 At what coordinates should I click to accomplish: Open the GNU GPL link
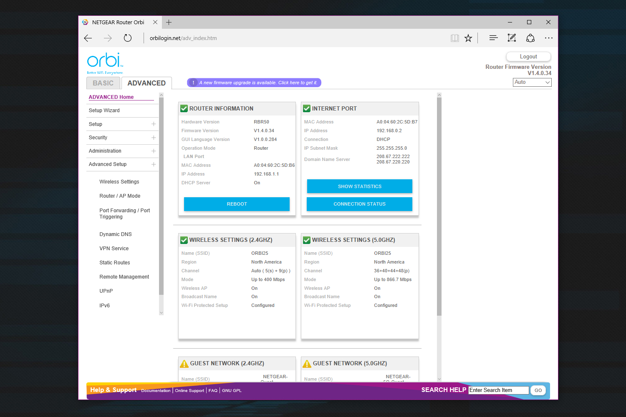coord(232,391)
